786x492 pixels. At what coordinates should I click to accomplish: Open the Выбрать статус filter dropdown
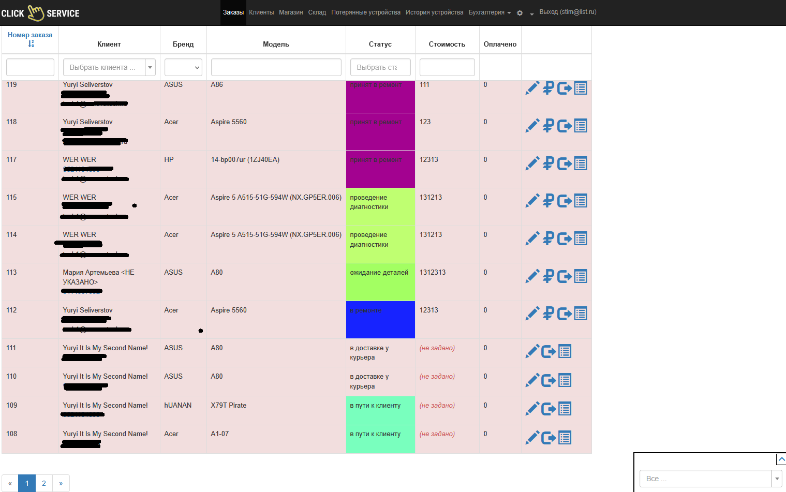pos(380,67)
